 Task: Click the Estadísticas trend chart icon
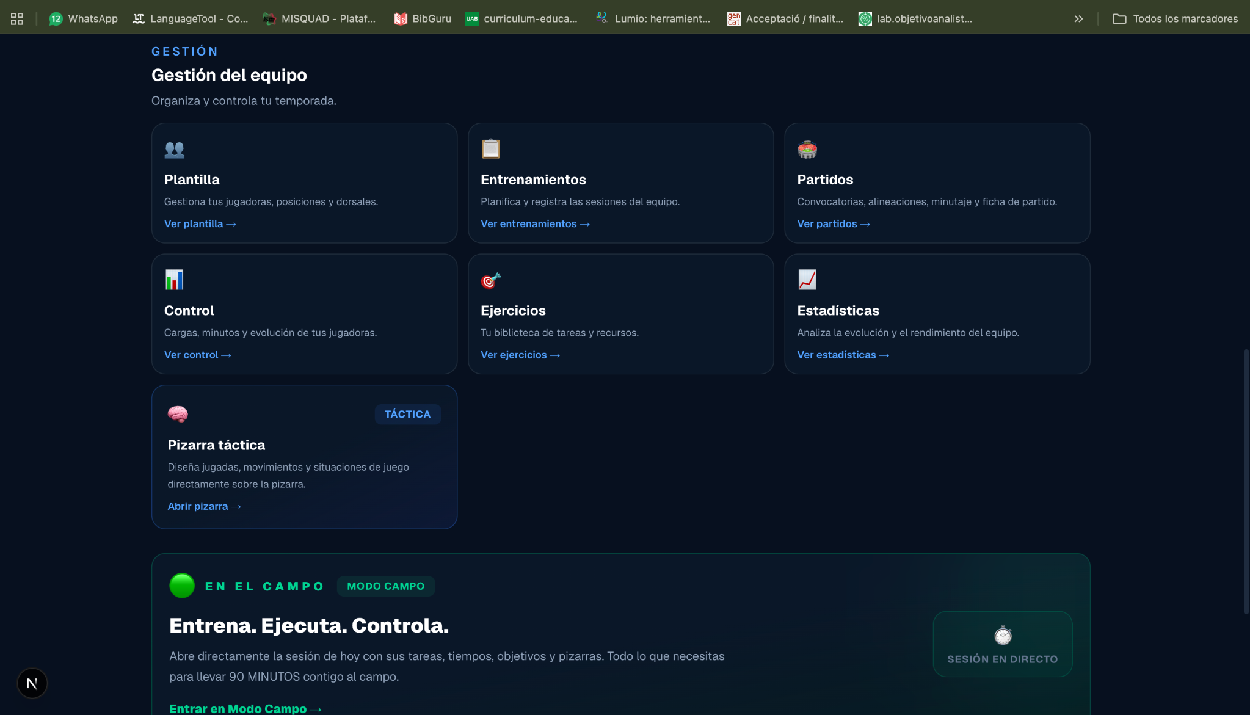pos(807,280)
